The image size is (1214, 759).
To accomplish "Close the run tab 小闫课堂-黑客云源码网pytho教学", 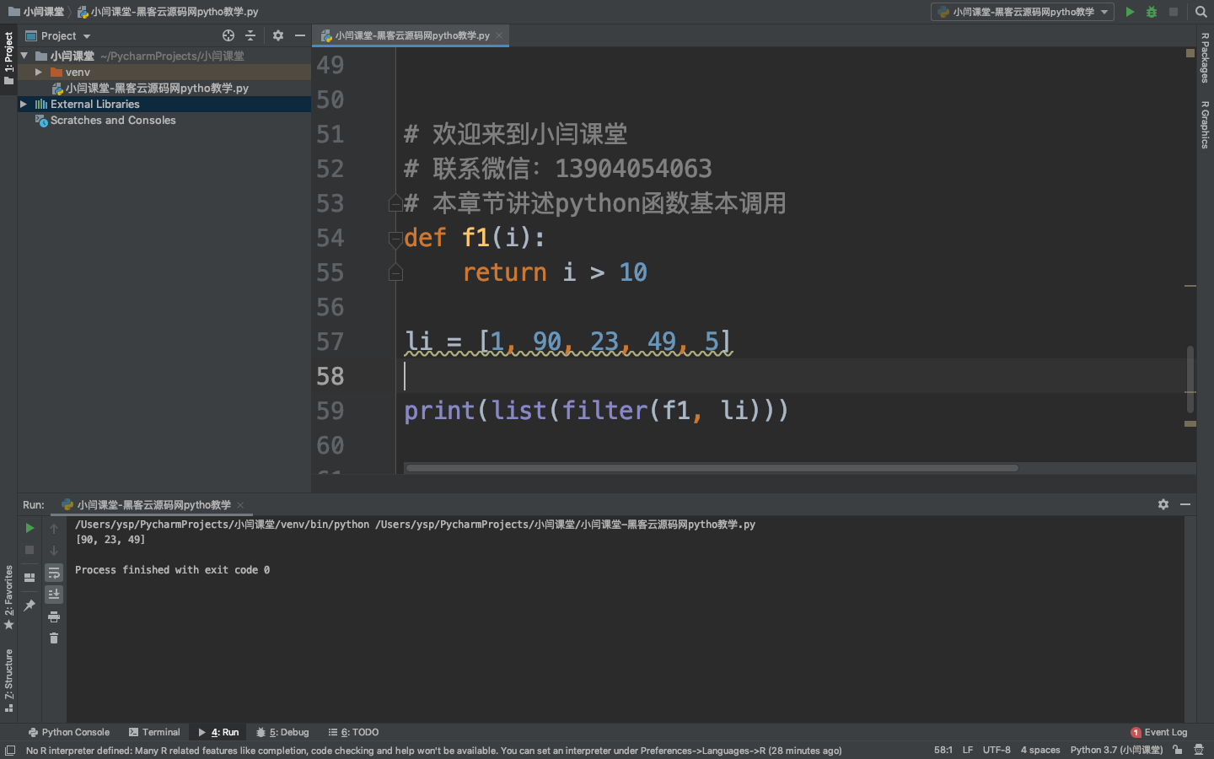I will 240,505.
